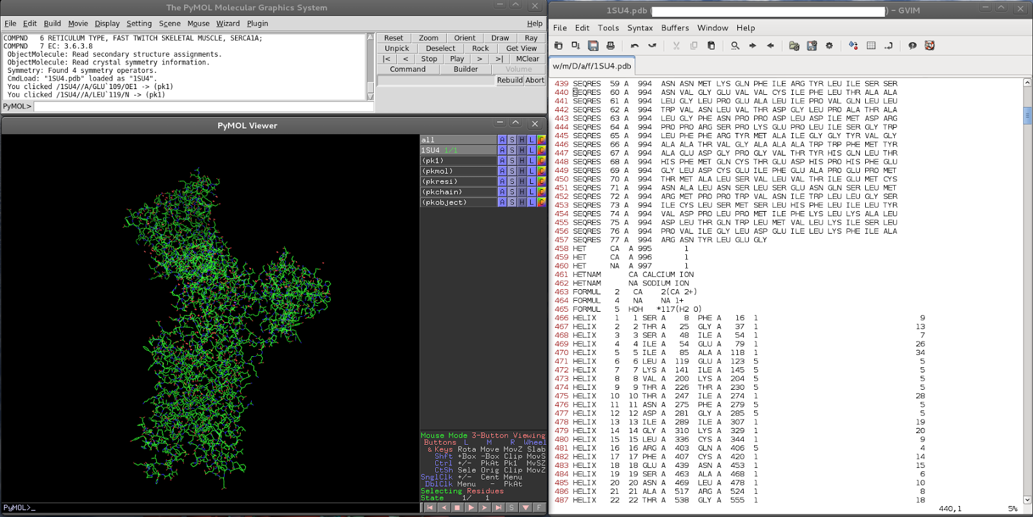Toggle the (pkobject) selection in the object list
Screen dimensions: 1033x517
pos(458,202)
